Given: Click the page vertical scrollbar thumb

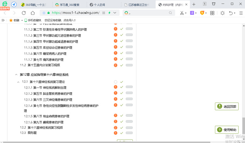Looking at the screenshot, I should coord(243,126).
